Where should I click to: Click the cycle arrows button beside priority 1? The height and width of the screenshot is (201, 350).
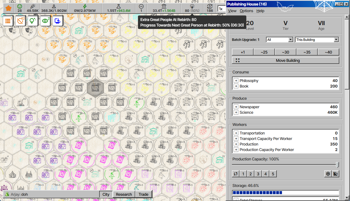[236, 174]
